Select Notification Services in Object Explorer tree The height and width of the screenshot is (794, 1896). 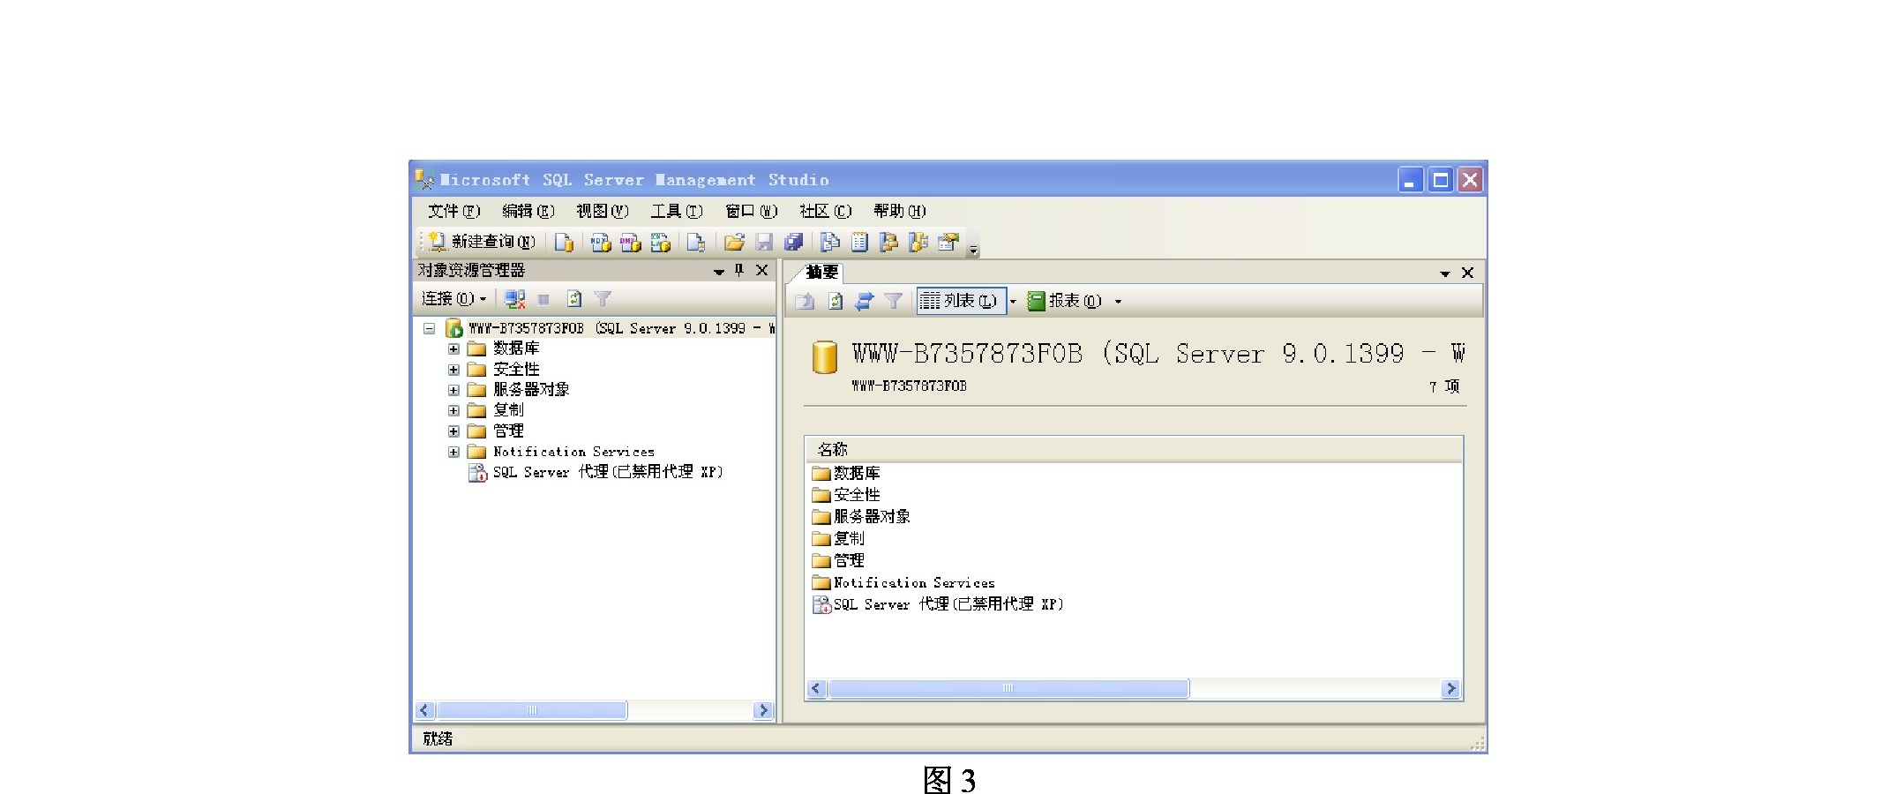click(x=573, y=452)
